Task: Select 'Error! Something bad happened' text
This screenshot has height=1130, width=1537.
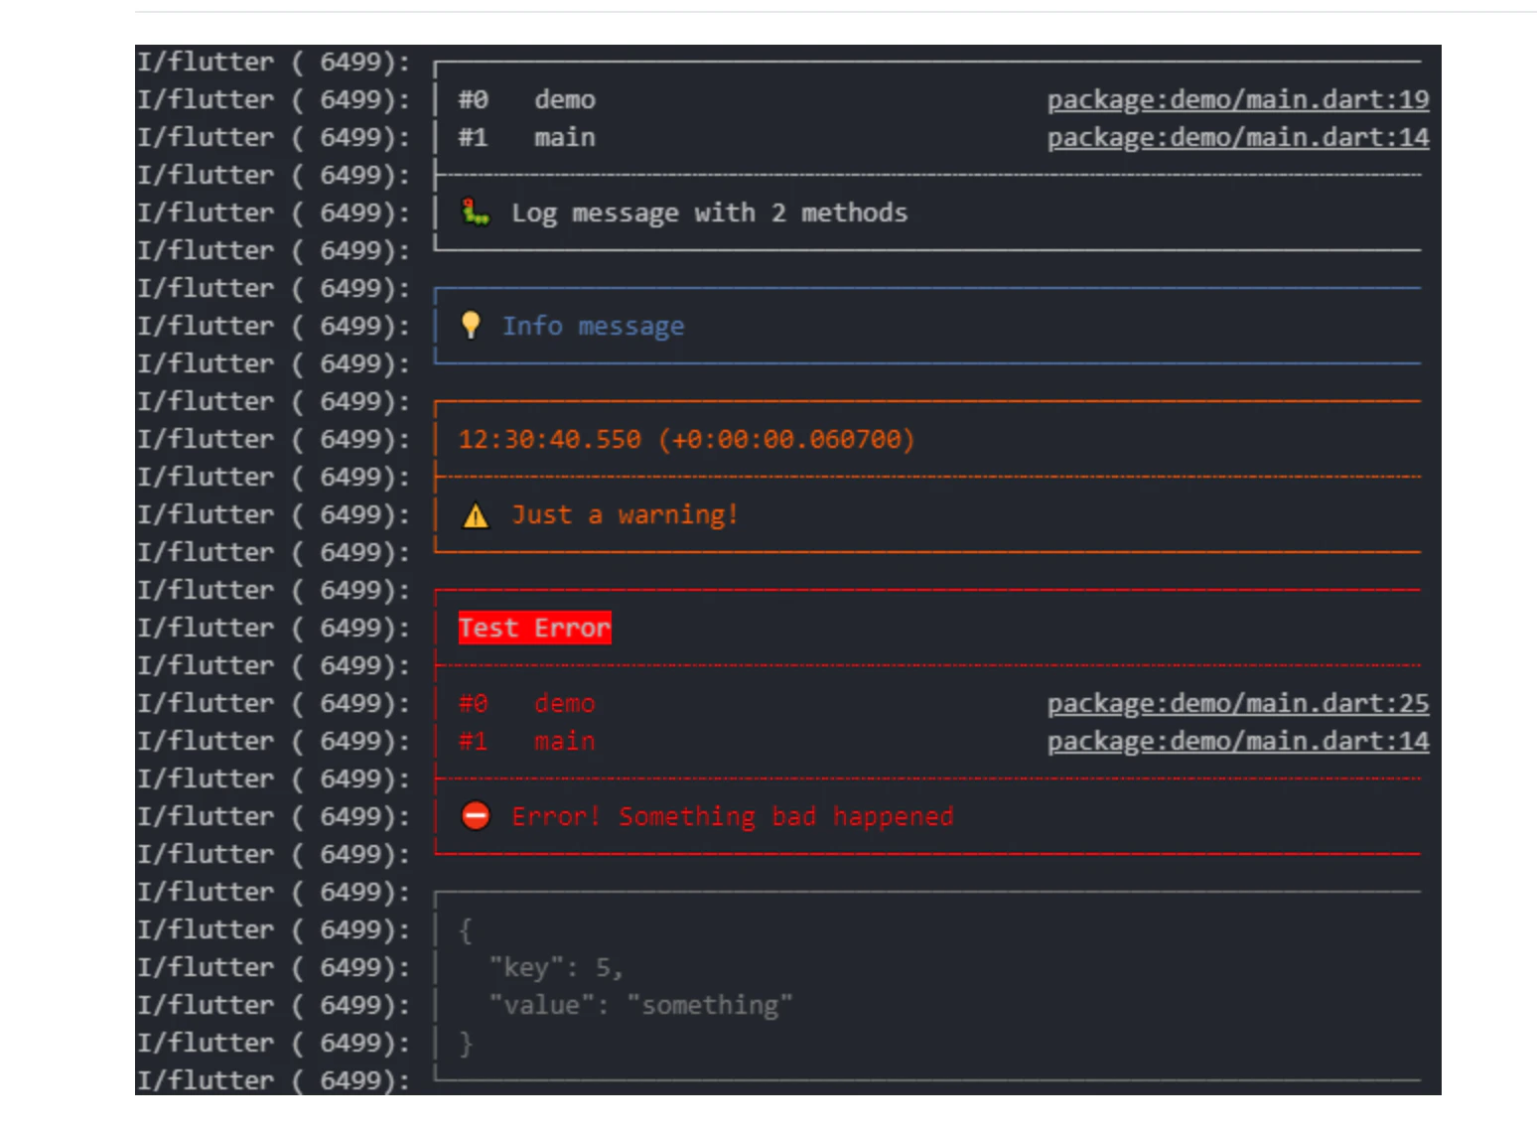Action: [x=732, y=817]
